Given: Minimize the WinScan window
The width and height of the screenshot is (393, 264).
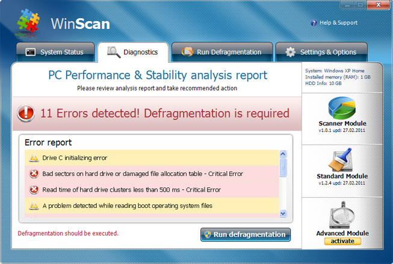Looking at the screenshot, I should [347, 5].
